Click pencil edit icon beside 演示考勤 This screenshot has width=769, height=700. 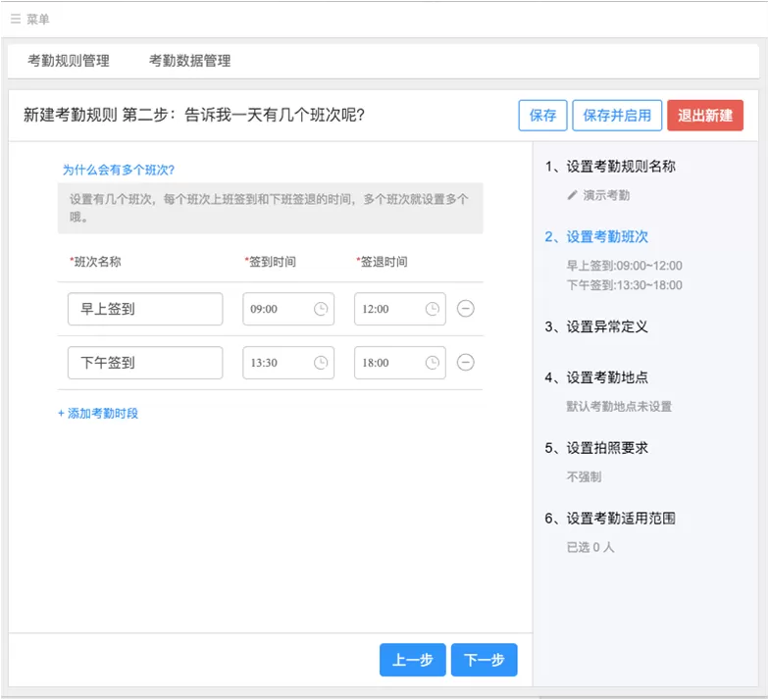pos(572,196)
